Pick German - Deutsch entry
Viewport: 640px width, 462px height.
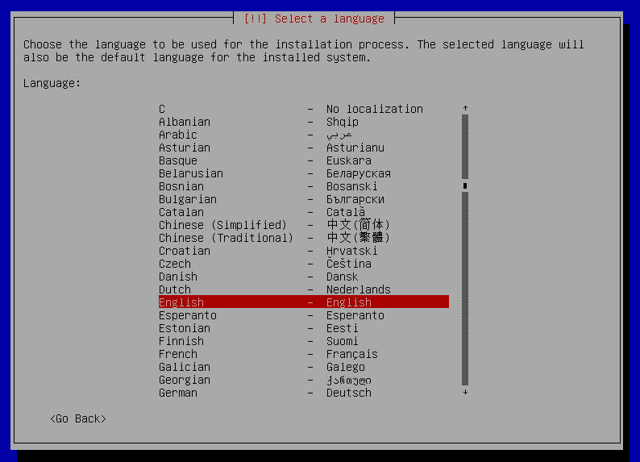tap(304, 393)
